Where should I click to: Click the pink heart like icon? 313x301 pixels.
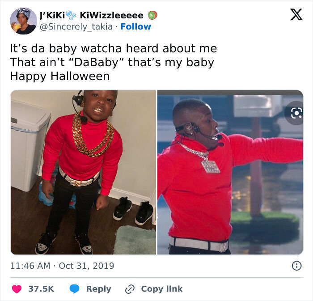point(17,289)
